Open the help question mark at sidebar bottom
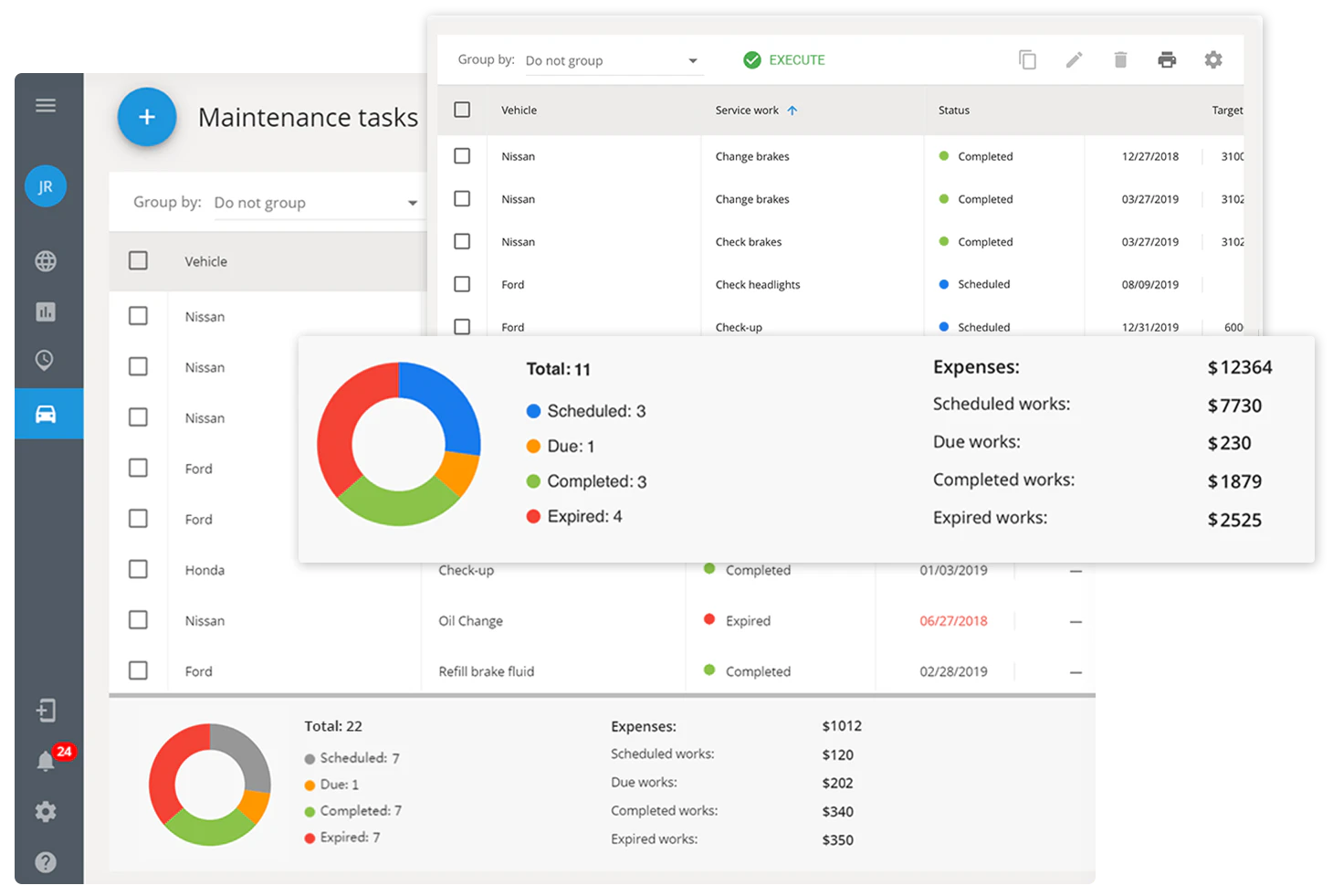The width and height of the screenshot is (1333, 896). 46,861
